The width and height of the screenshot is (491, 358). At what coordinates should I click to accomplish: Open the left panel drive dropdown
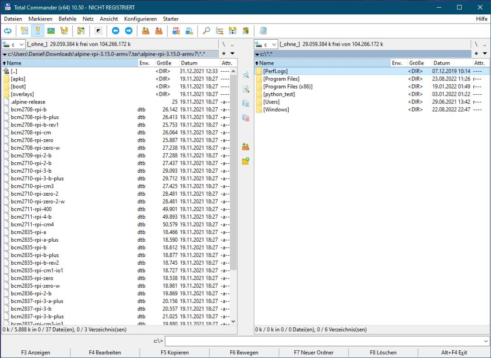(13, 45)
